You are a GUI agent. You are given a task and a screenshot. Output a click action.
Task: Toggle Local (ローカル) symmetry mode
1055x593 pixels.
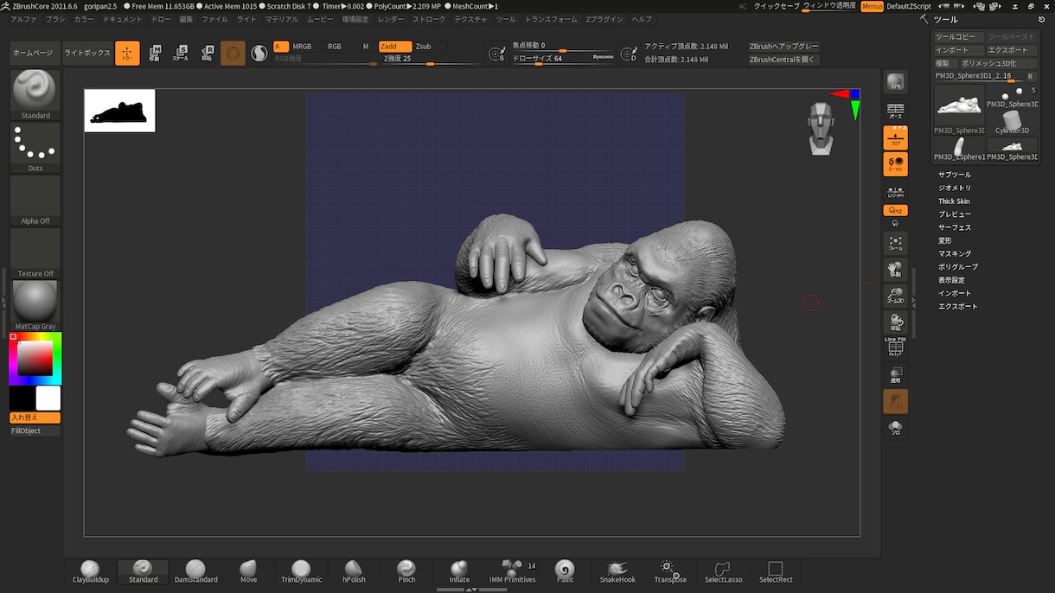point(895,164)
